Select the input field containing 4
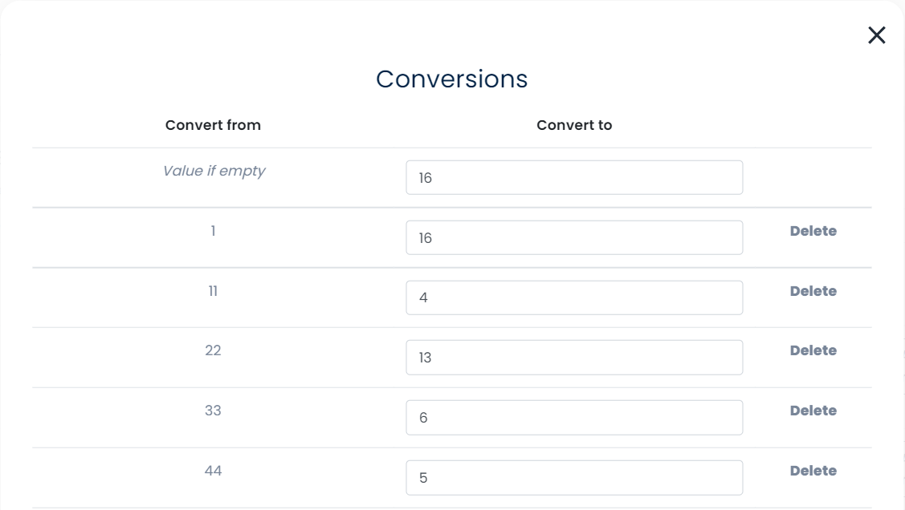This screenshot has width=905, height=510. point(573,297)
